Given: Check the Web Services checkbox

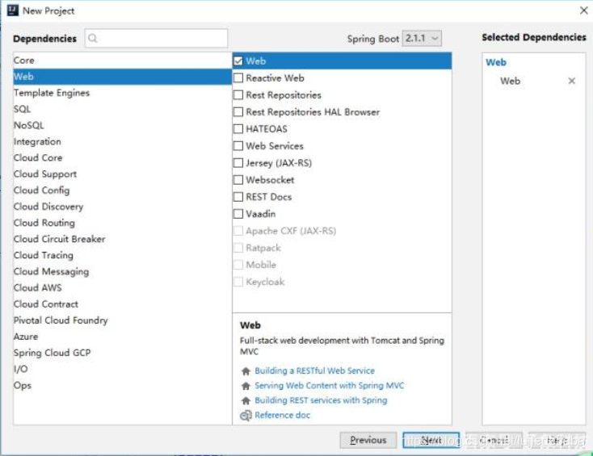Looking at the screenshot, I should pos(238,146).
